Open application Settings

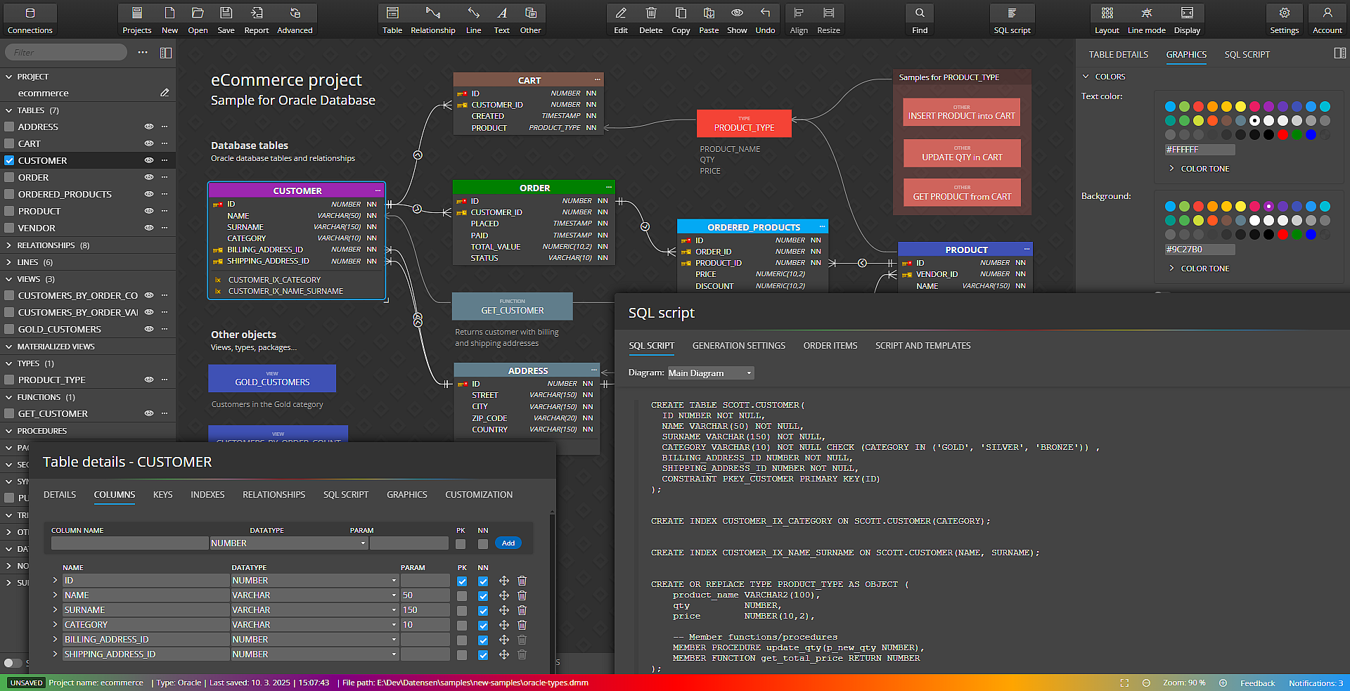tap(1284, 19)
